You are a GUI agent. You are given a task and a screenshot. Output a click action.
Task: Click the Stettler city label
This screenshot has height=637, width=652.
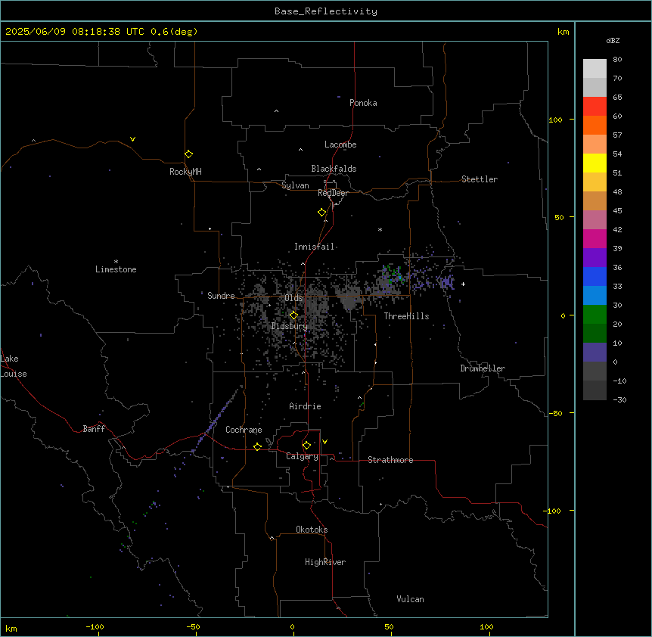(x=480, y=179)
